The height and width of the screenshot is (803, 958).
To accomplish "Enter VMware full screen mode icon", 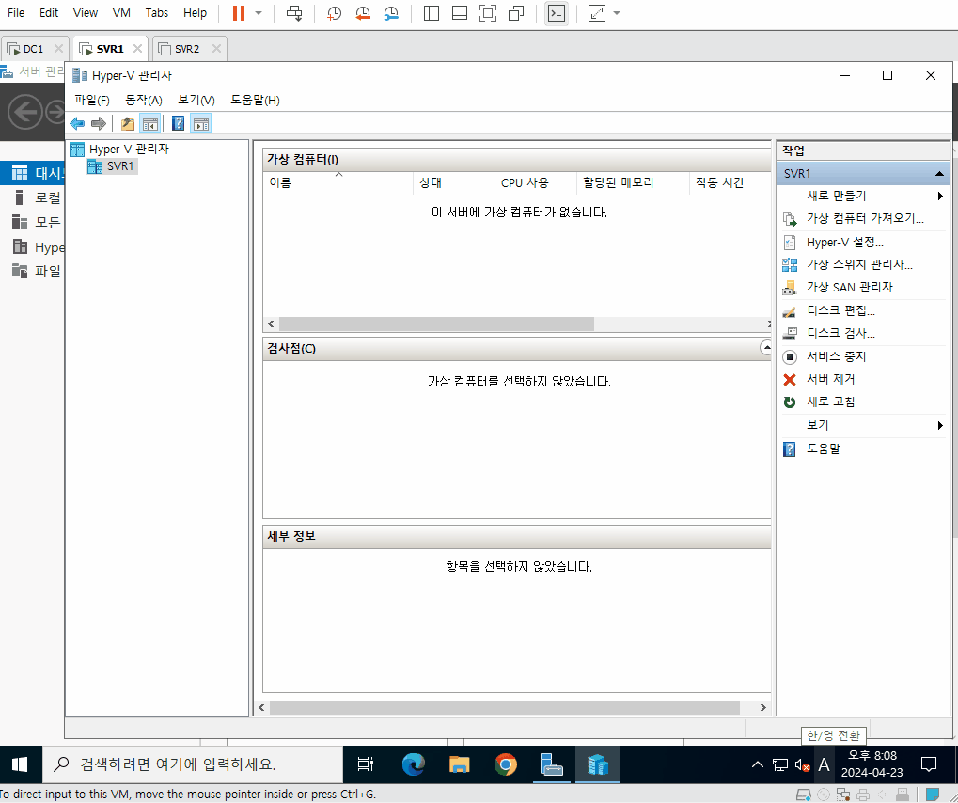I will pos(488,13).
